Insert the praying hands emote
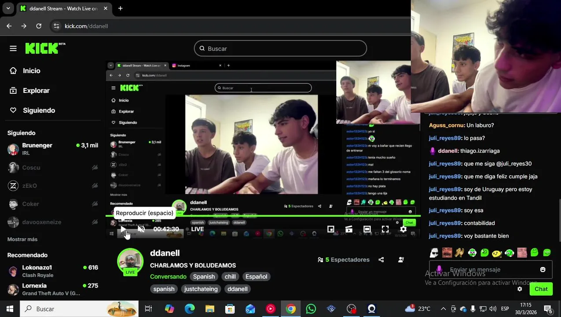 tap(459, 253)
